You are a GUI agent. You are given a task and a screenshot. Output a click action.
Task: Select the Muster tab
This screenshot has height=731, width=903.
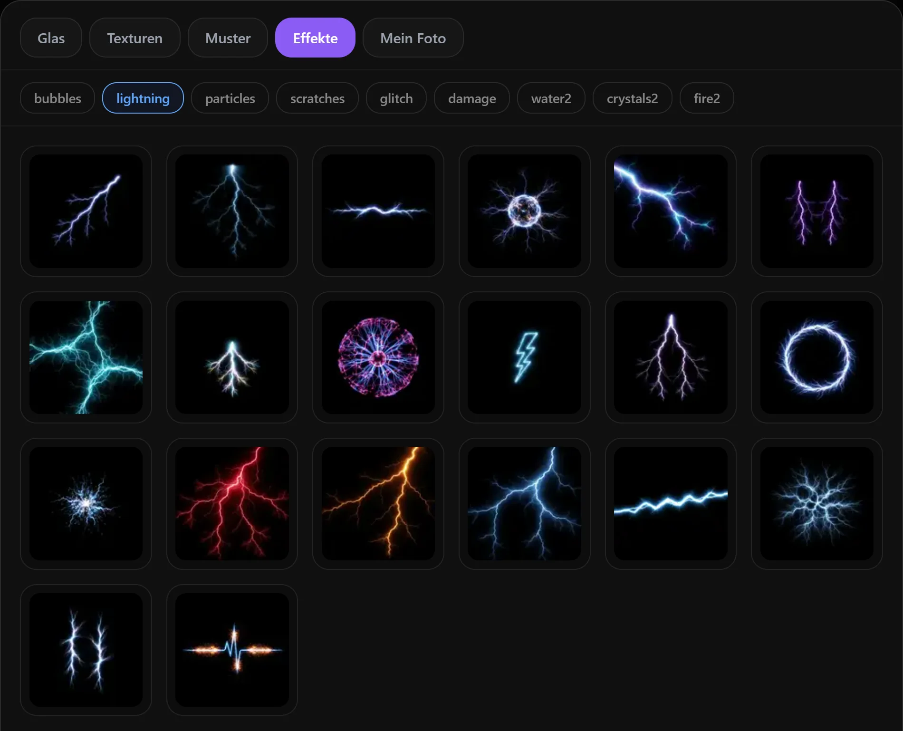pyautogui.click(x=228, y=38)
